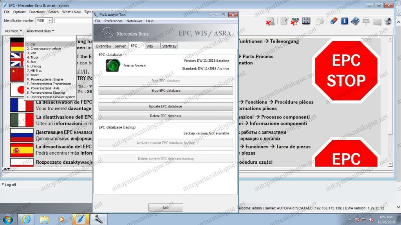Image resolution: width=401 pixels, height=225 pixels.
Task: Click Delete current EPC database backup
Action: (x=166, y=159)
